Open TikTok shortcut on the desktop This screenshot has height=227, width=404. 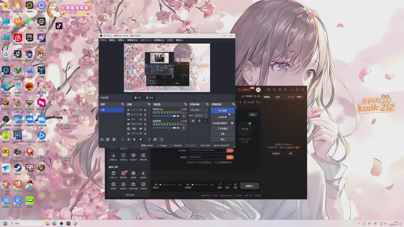point(59,26)
